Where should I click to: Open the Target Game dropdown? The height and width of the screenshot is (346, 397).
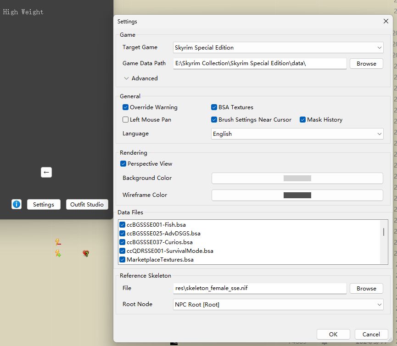pyautogui.click(x=278, y=47)
